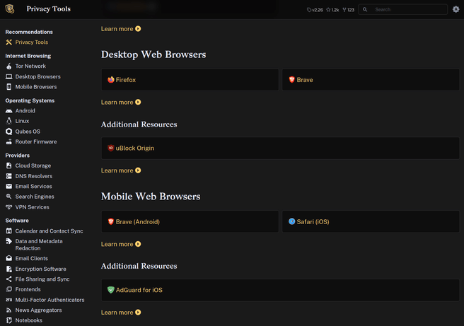Click the Linux penguin icon
Screen dimensions: 464x326
tap(9, 121)
